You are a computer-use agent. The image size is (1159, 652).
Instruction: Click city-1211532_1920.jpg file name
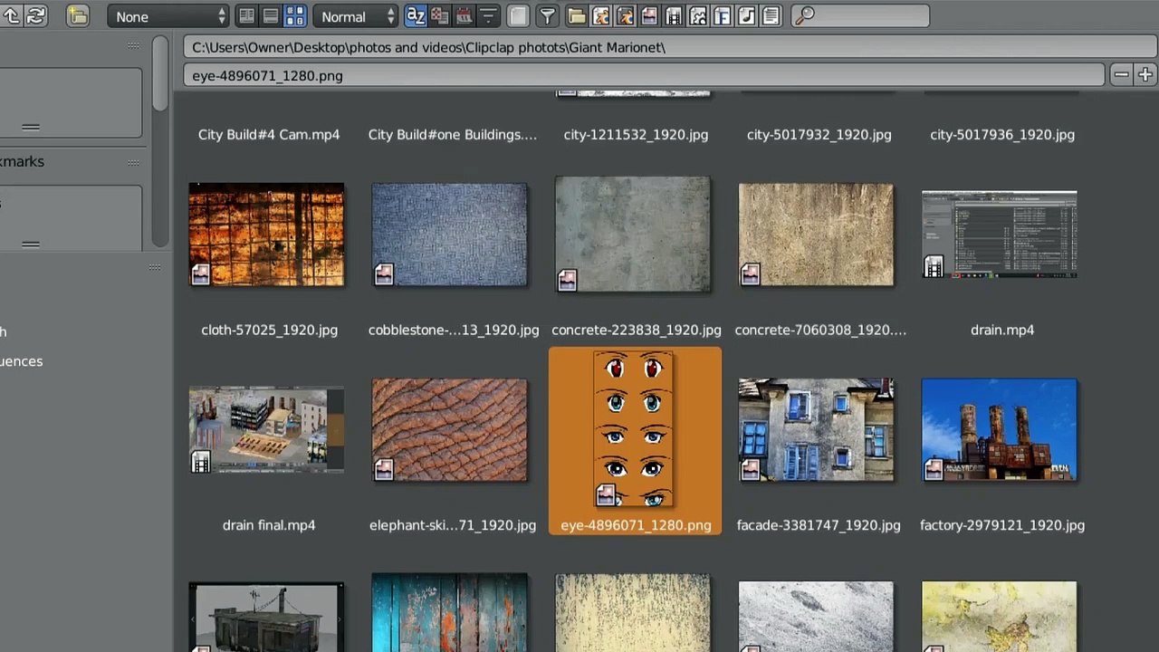tap(636, 134)
